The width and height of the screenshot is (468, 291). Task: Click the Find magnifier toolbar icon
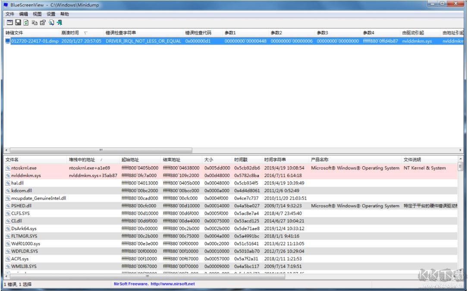51,22
